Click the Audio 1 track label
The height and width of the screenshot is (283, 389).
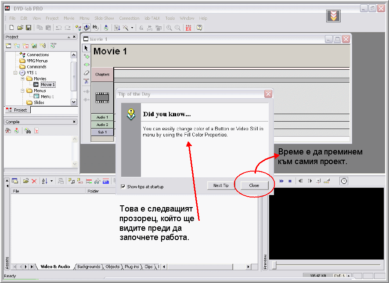tap(102, 117)
